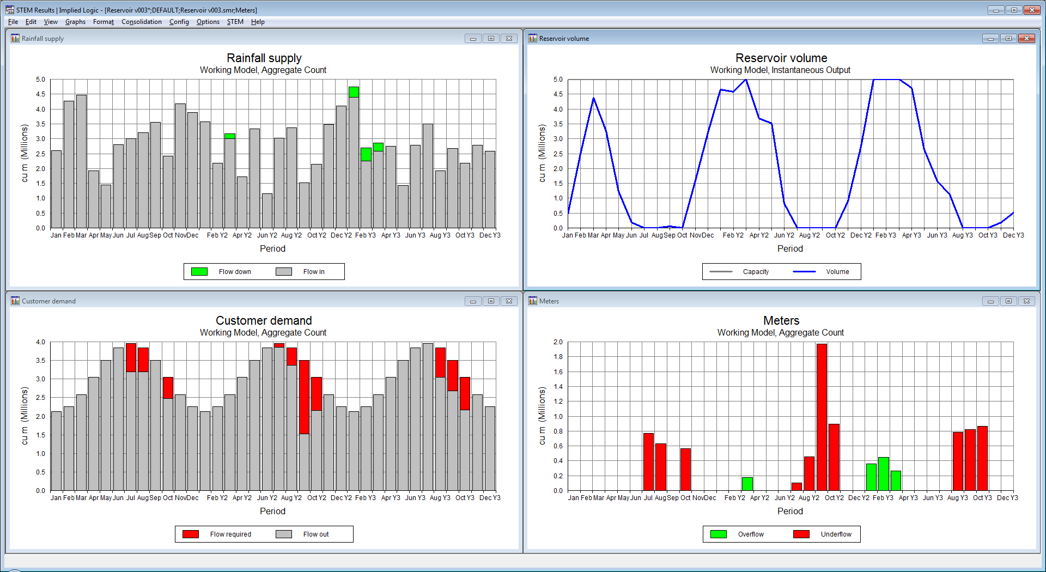Open the Graphs menu
This screenshot has height=572, width=1046.
click(75, 22)
